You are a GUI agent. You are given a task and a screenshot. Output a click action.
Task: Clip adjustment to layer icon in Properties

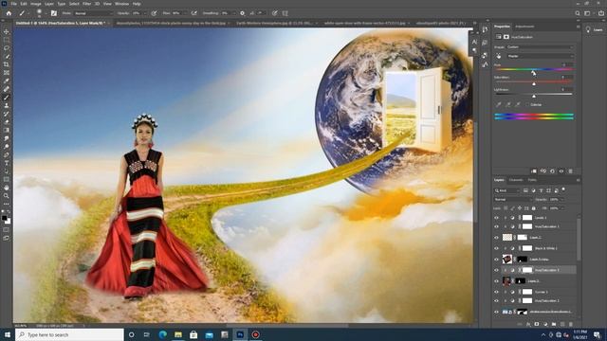pyautogui.click(x=533, y=170)
